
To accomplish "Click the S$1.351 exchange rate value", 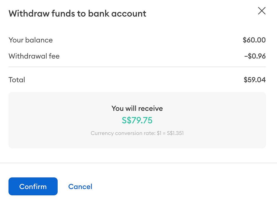I will (175, 133).
